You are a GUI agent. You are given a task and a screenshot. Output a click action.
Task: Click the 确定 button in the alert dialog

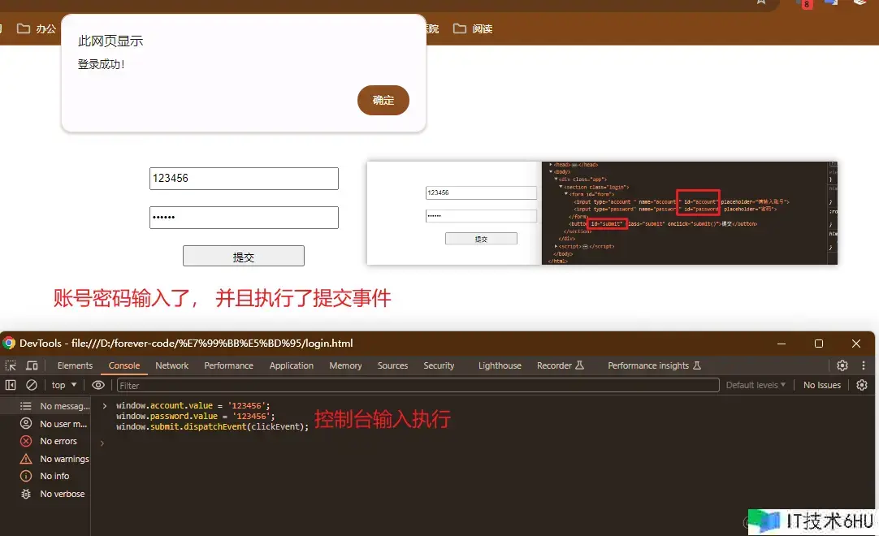(x=383, y=101)
